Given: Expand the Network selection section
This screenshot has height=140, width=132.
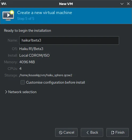Looking at the screenshot, I should pos(21,92).
